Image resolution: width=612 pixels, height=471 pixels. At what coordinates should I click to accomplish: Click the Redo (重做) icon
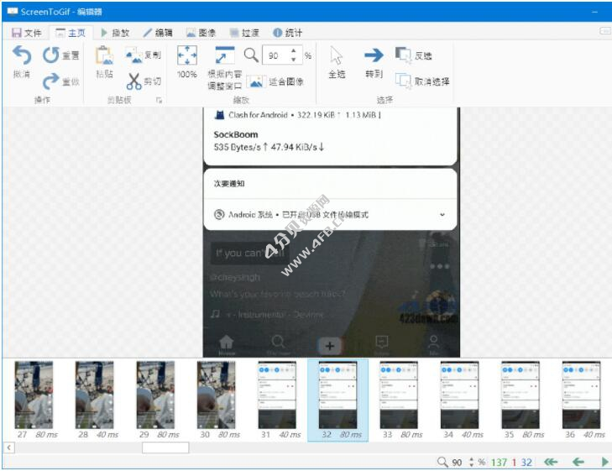51,81
